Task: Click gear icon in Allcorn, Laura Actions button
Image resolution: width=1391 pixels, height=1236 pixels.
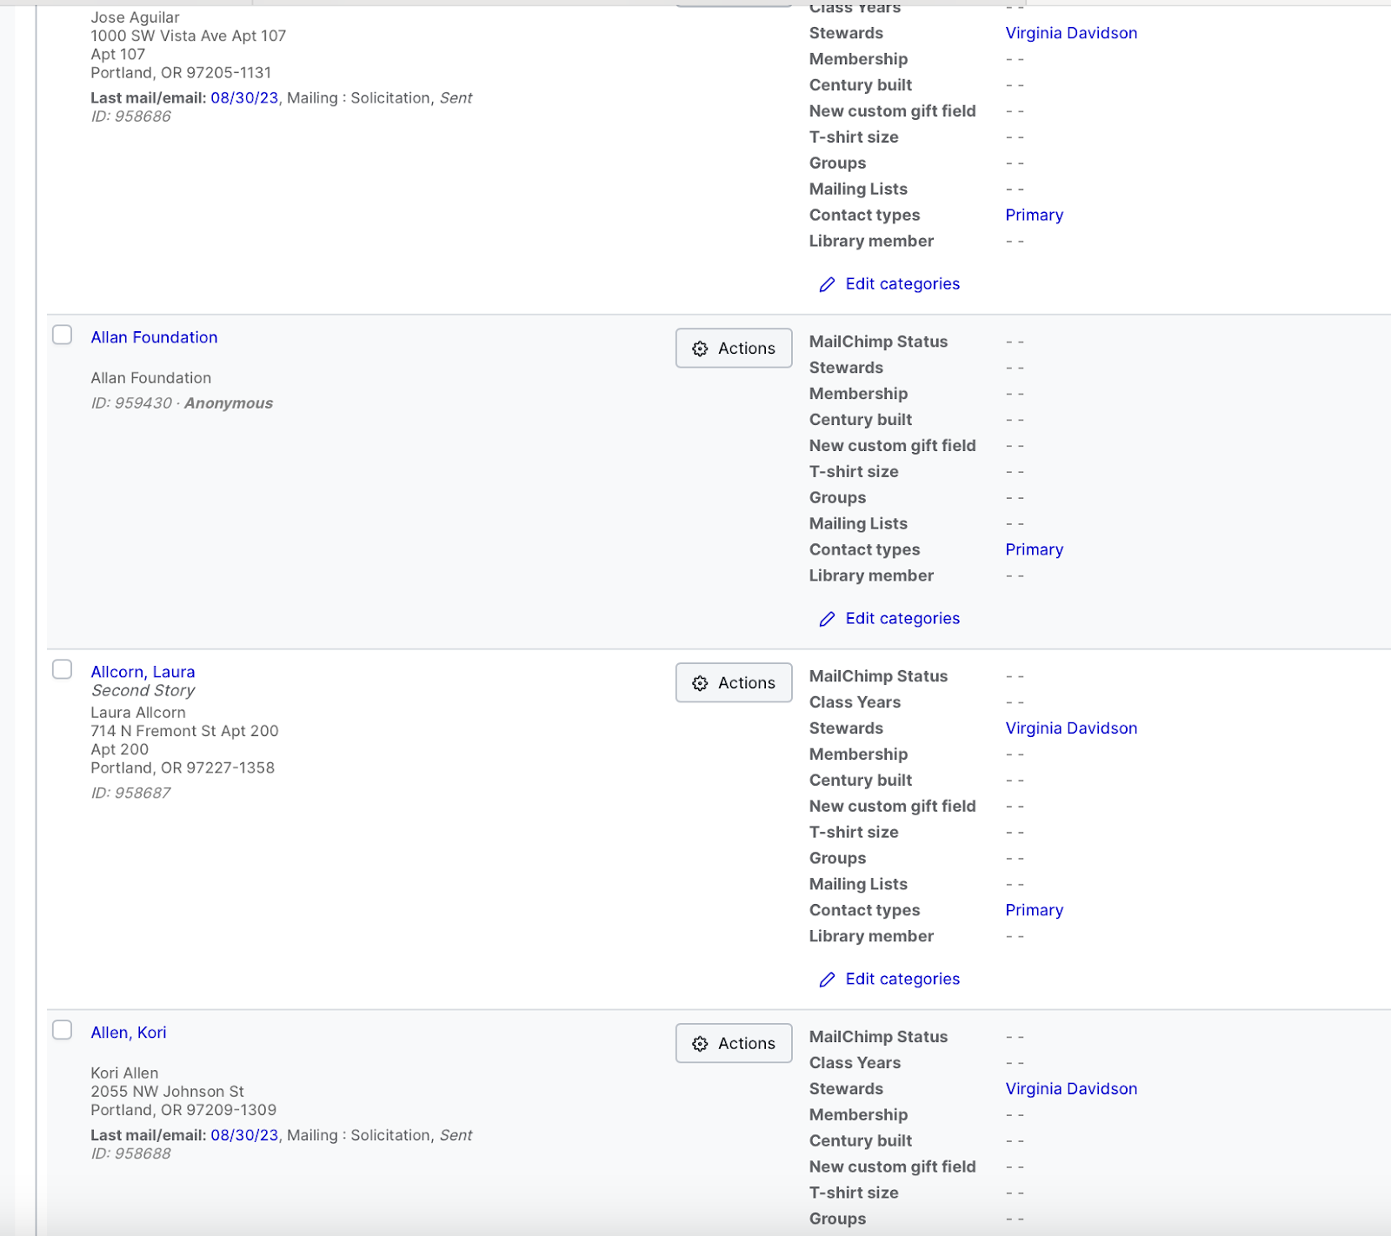Action: click(x=700, y=683)
